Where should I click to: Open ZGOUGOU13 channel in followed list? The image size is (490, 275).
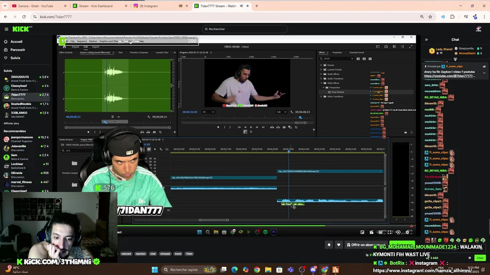coord(26,79)
